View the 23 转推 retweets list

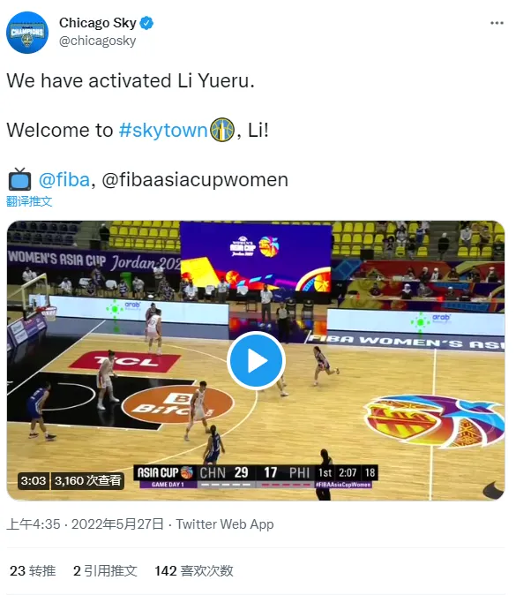tap(33, 570)
